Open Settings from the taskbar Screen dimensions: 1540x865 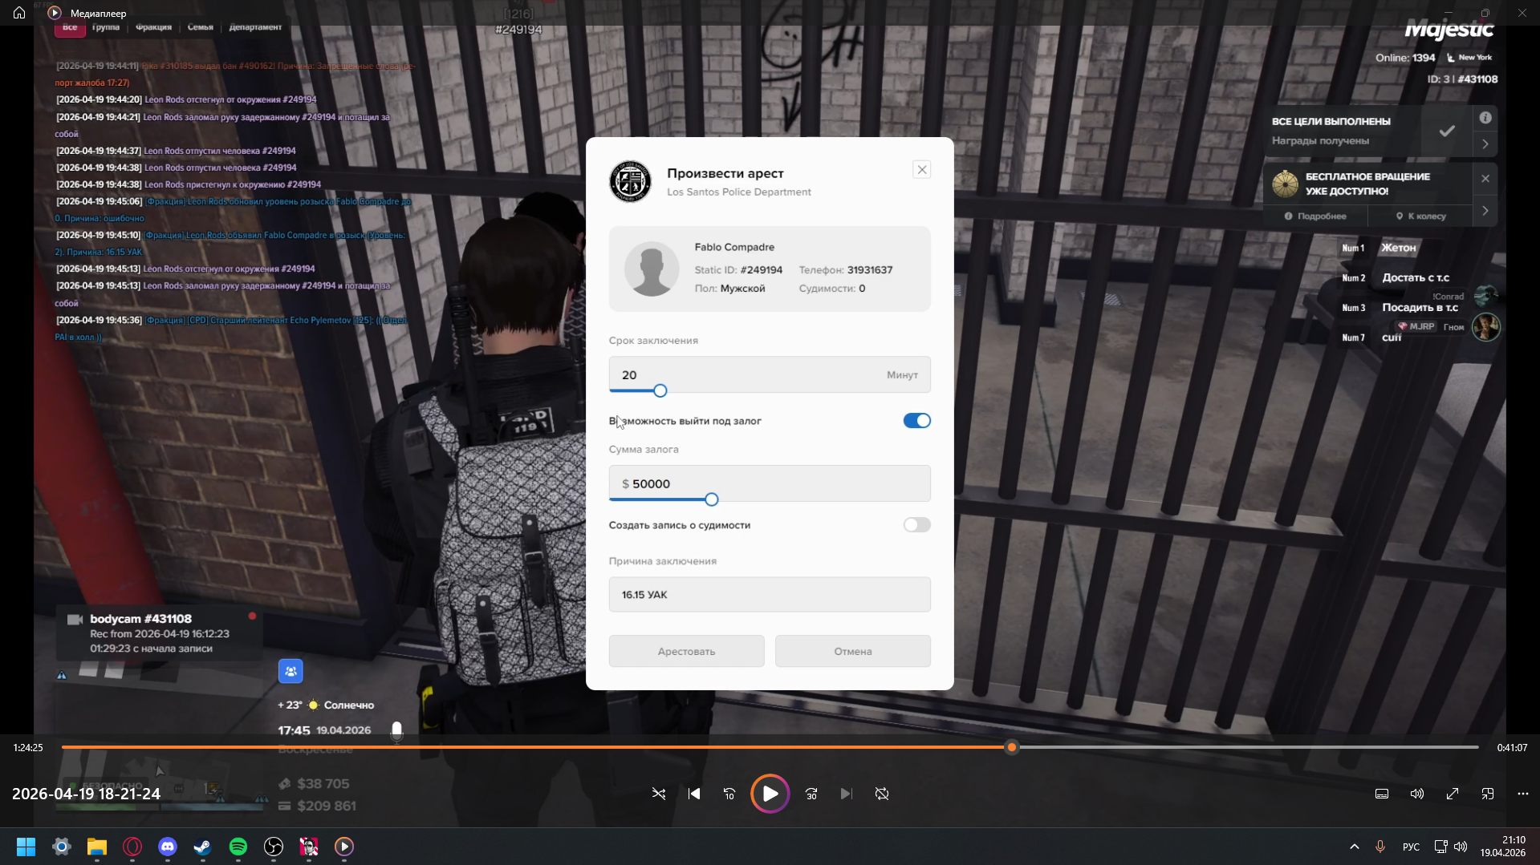(x=62, y=847)
